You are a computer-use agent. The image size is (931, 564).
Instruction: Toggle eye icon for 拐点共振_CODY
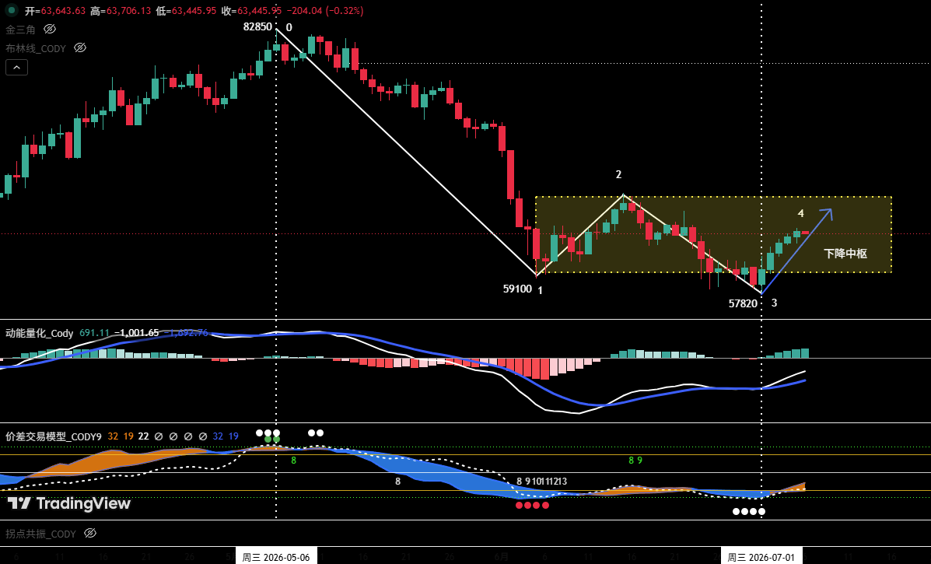pos(90,533)
